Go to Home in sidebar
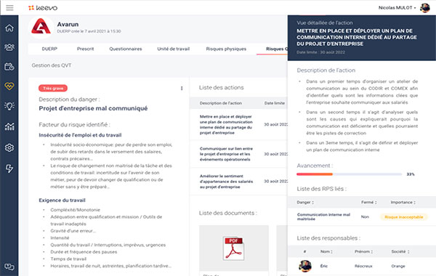436x276 pixels. pos(9,28)
